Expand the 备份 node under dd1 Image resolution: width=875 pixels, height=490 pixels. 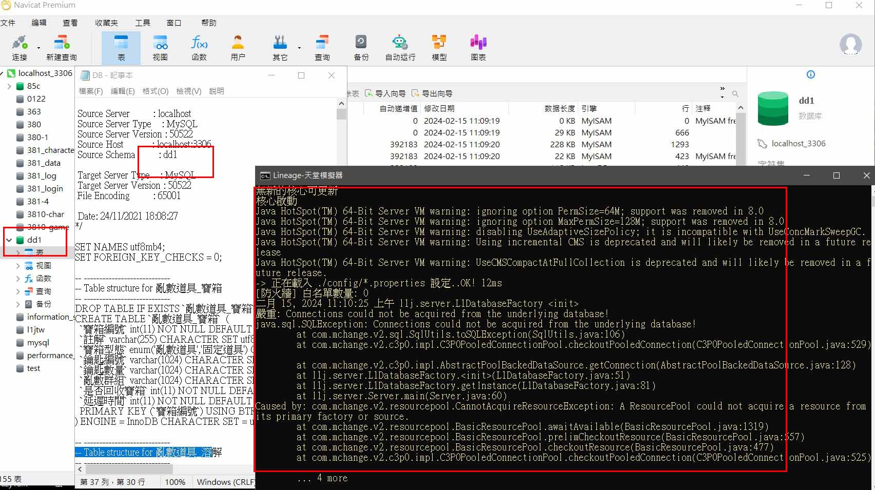click(18, 304)
